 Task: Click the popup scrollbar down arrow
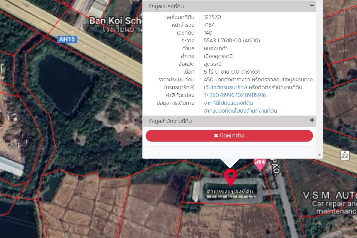click(x=319, y=155)
